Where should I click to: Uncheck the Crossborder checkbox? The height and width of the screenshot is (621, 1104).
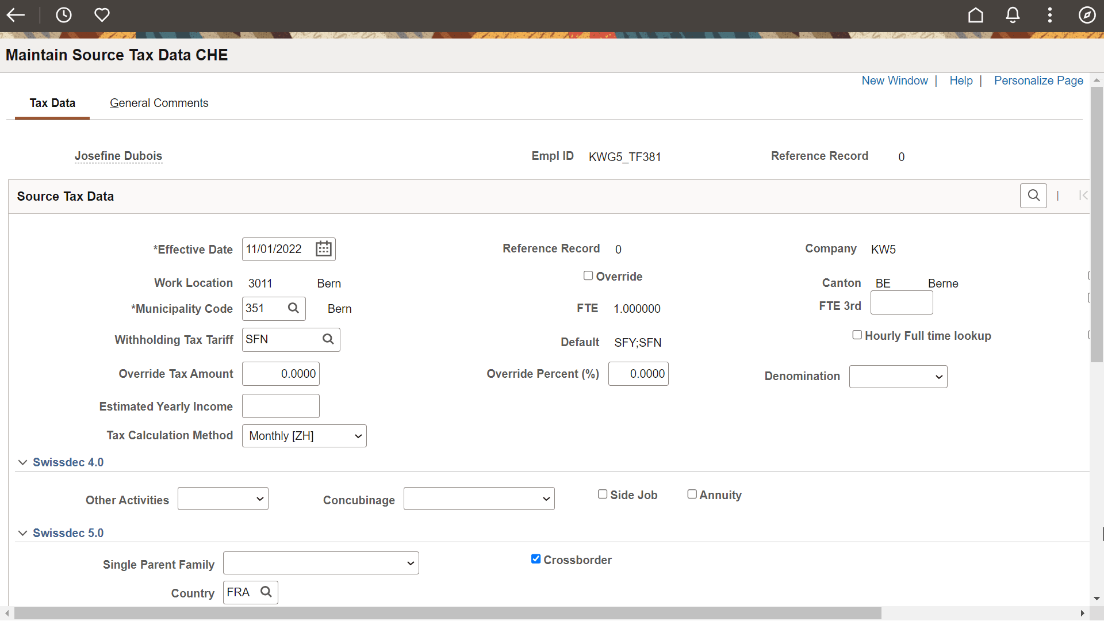[x=535, y=558]
